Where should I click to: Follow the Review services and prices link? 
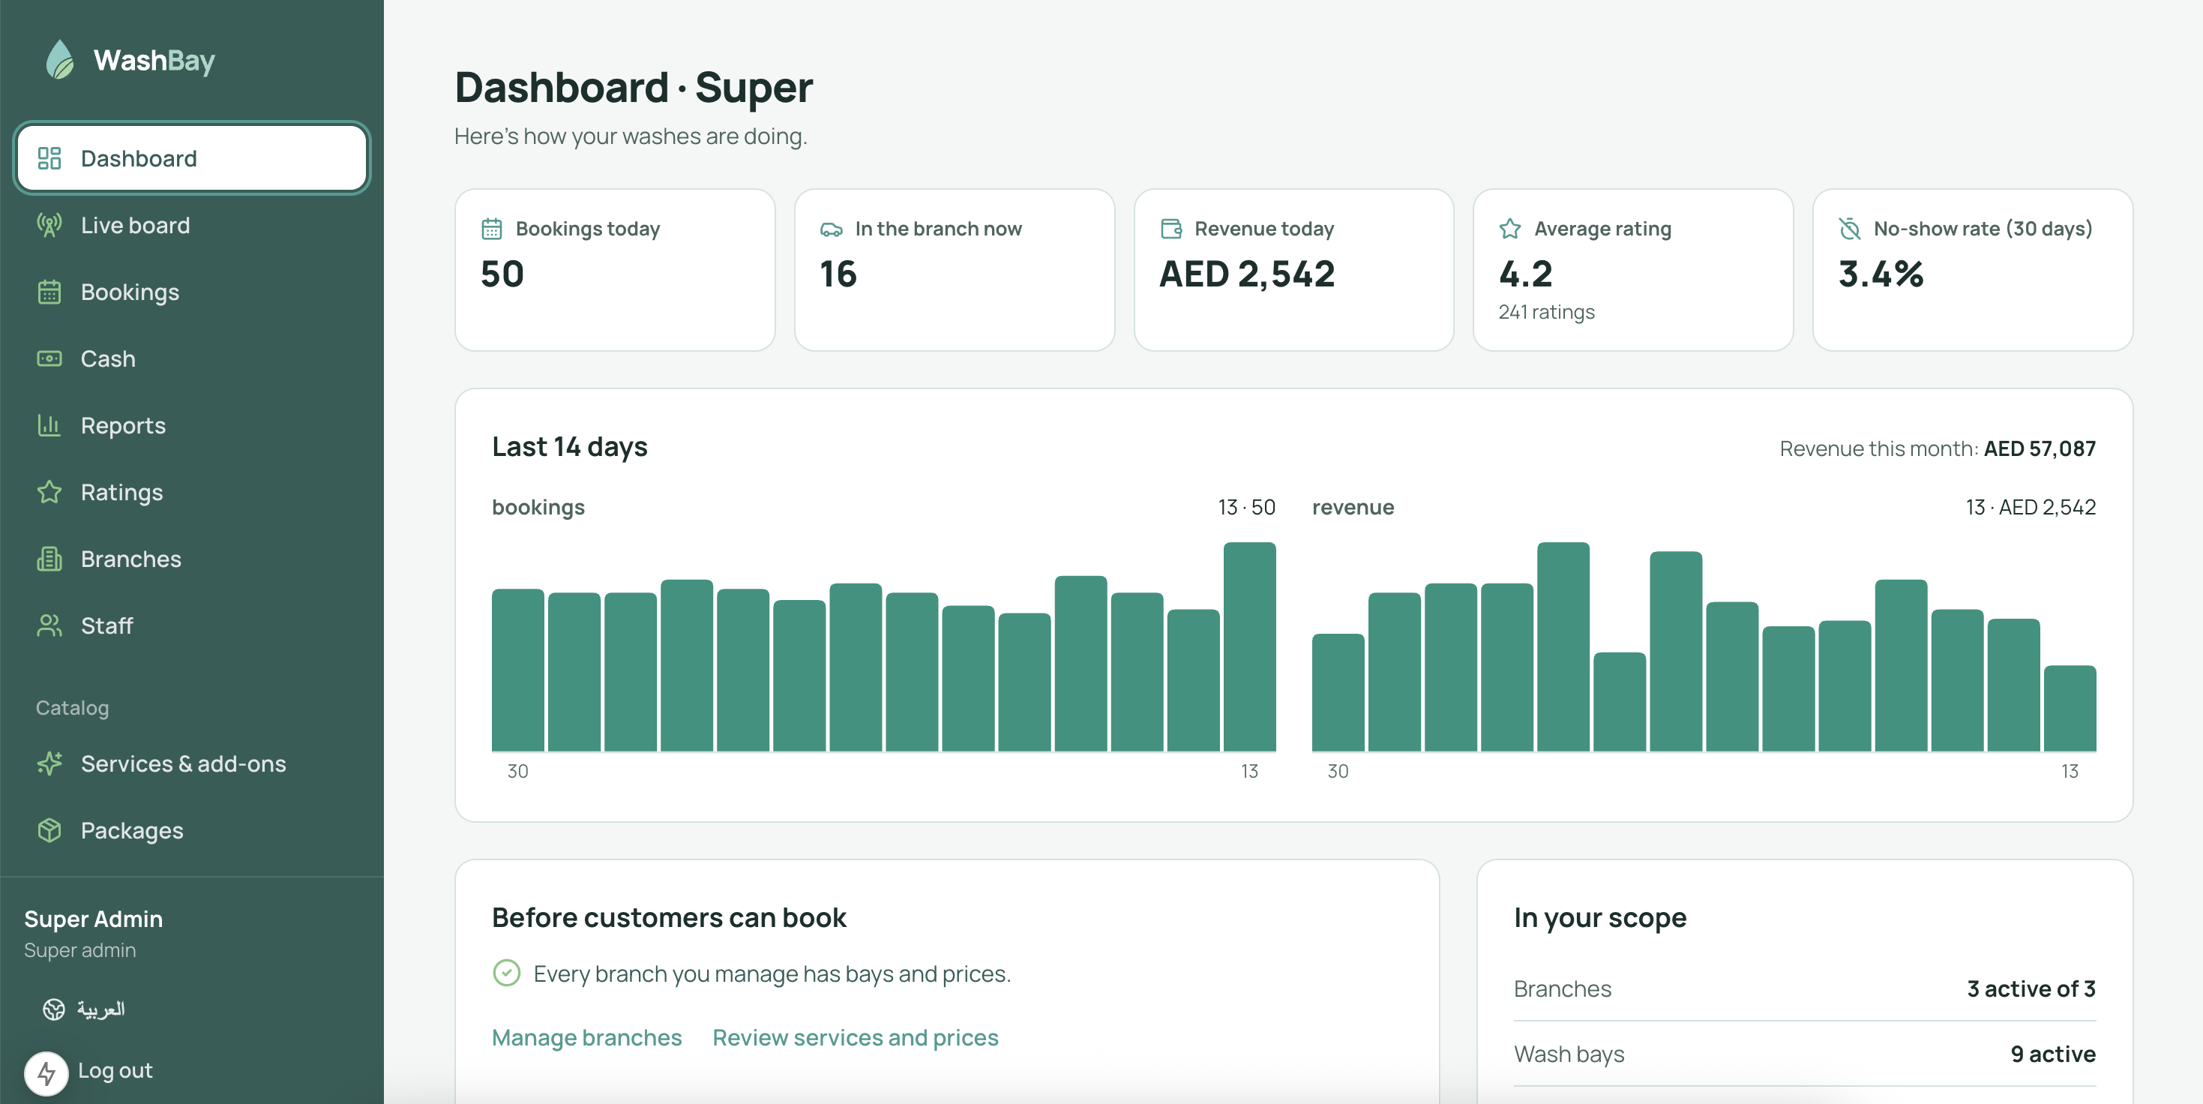[x=856, y=1037]
